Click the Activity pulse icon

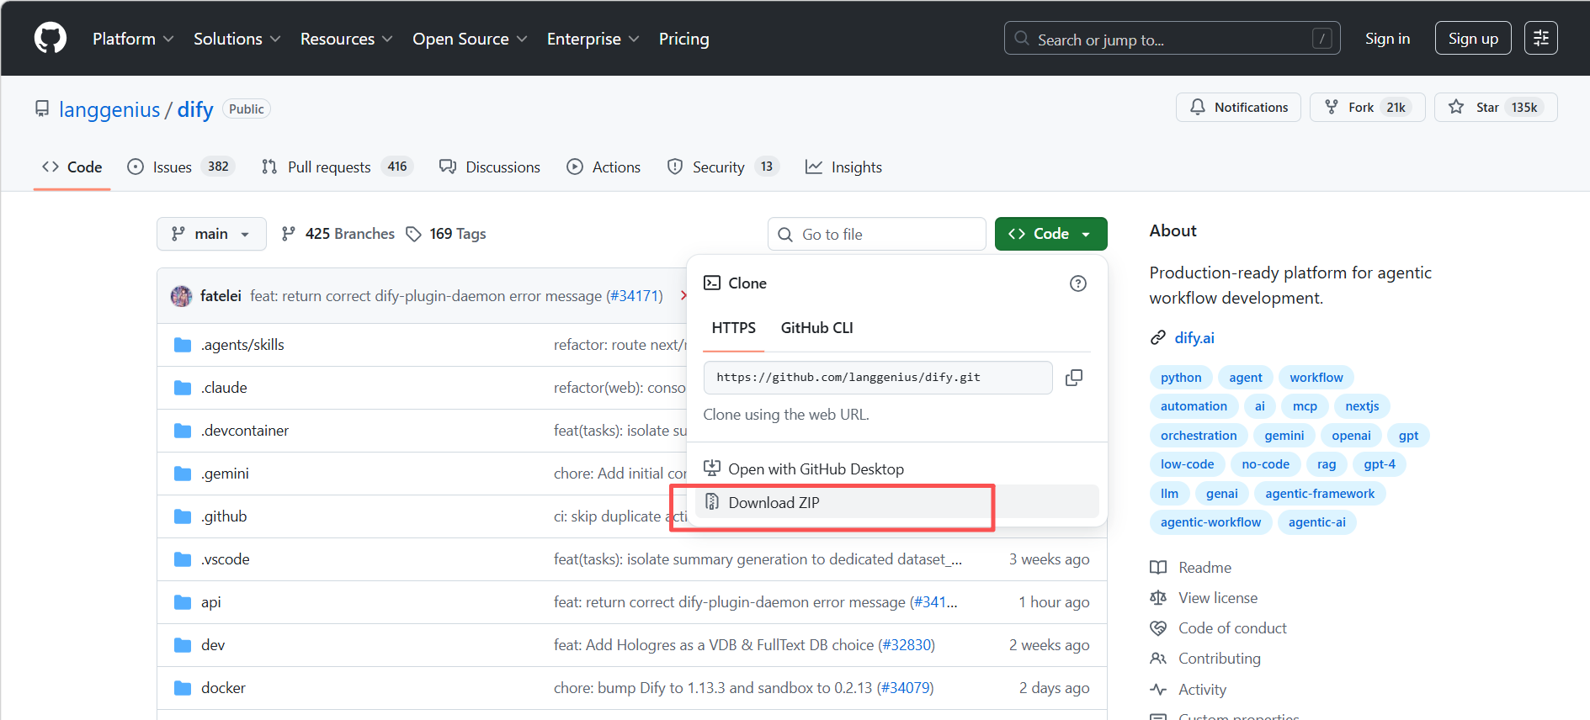[x=1158, y=690]
